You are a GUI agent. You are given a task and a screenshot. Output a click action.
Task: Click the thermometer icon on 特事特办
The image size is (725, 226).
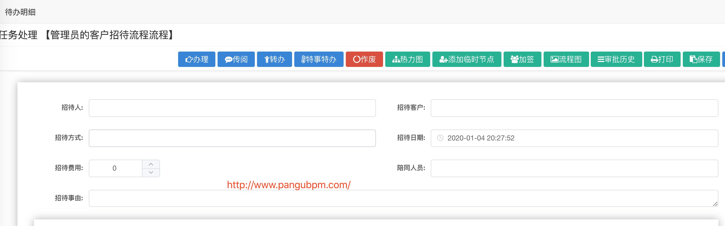point(303,60)
